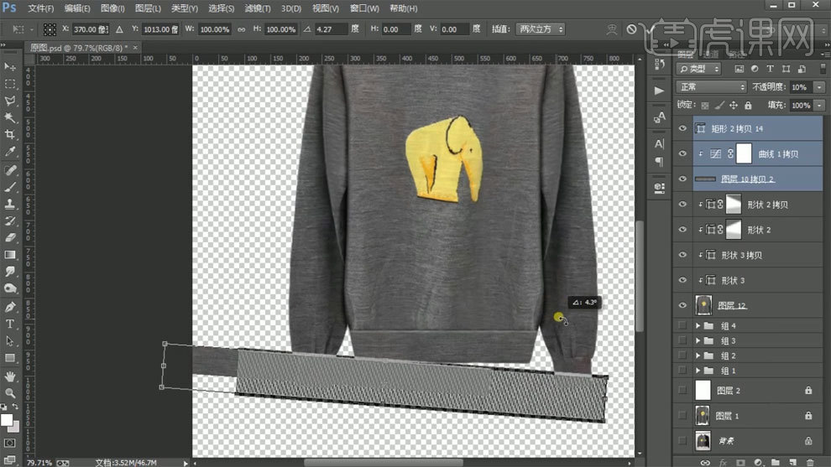Hide the 曲线 1 拷贝 layer
The height and width of the screenshot is (467, 831).
point(682,154)
